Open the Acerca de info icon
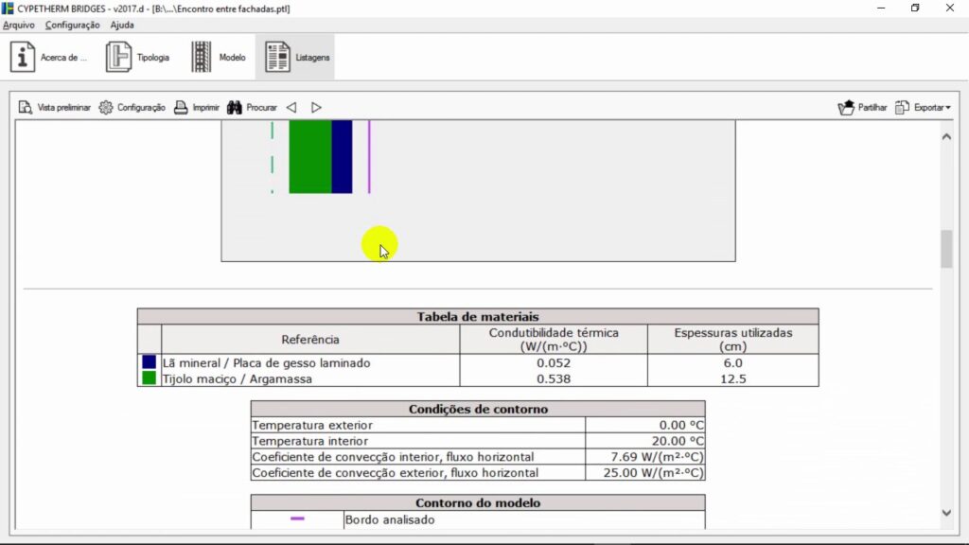 23,57
